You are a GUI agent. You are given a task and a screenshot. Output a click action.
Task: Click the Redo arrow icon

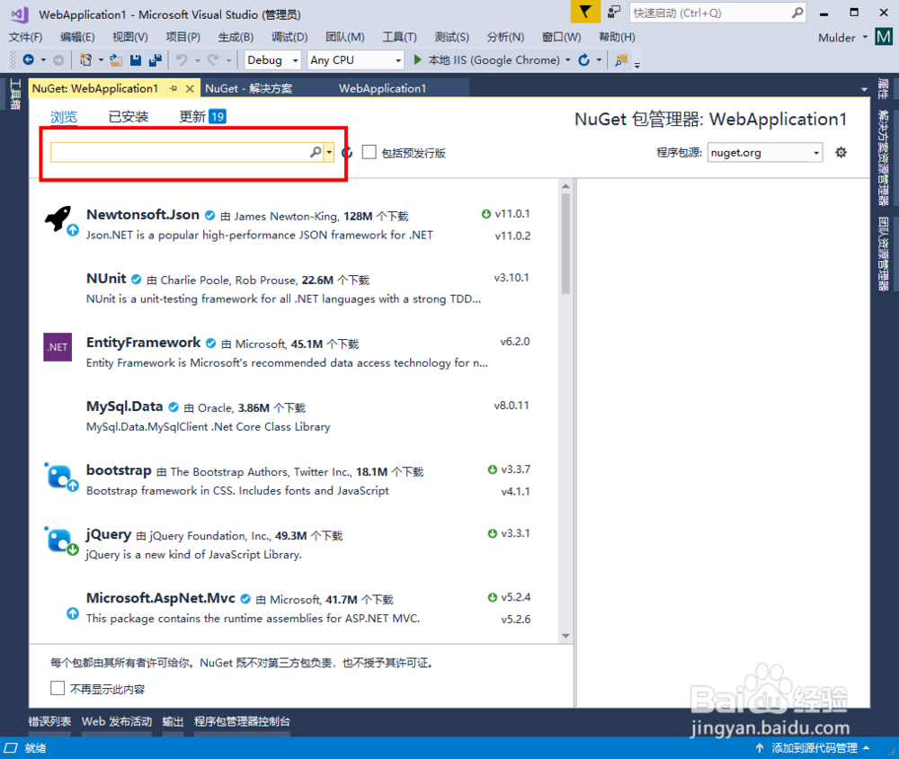click(213, 59)
